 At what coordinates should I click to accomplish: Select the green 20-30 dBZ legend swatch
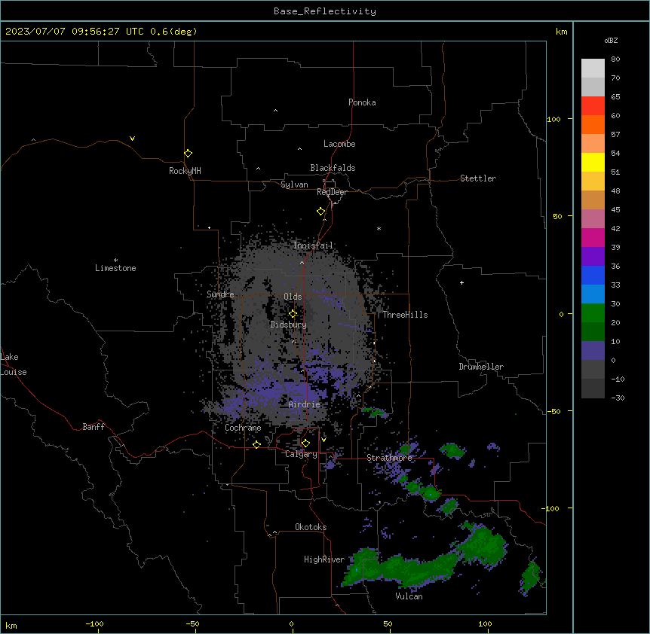click(593, 313)
